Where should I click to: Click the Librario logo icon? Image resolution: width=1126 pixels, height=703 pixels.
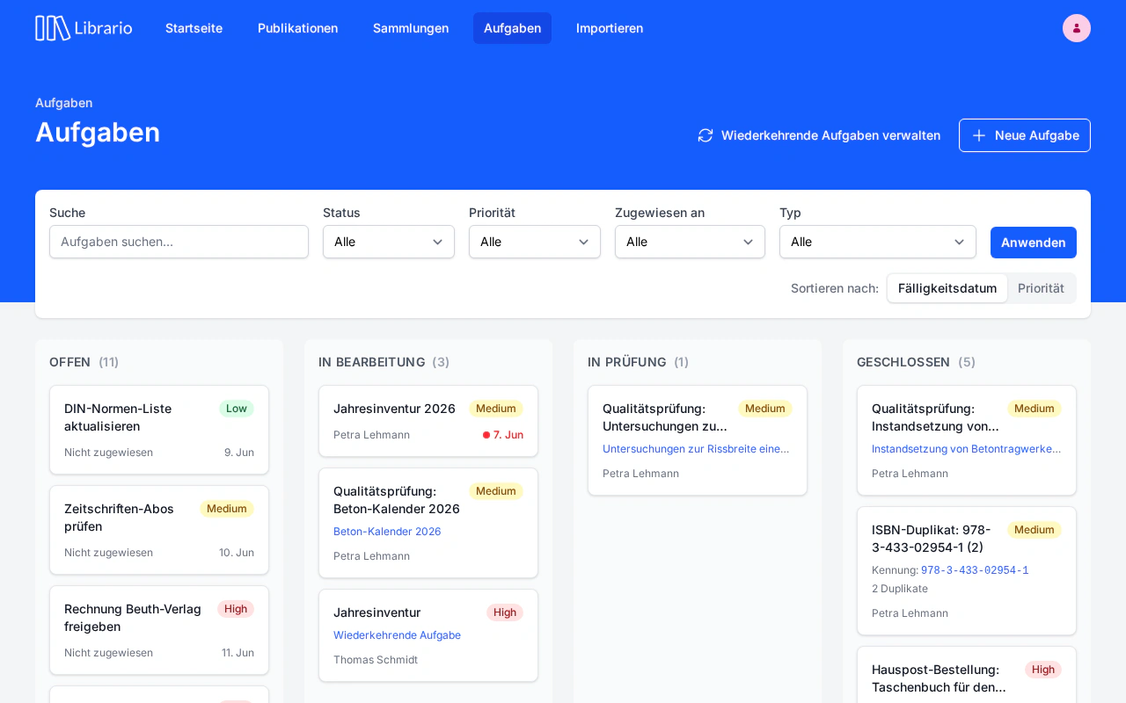53,28
